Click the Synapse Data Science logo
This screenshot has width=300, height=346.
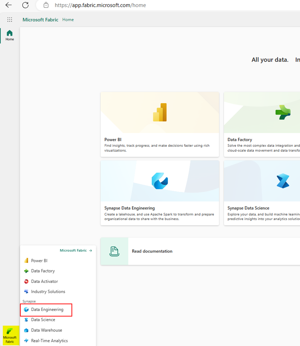[x=283, y=181]
